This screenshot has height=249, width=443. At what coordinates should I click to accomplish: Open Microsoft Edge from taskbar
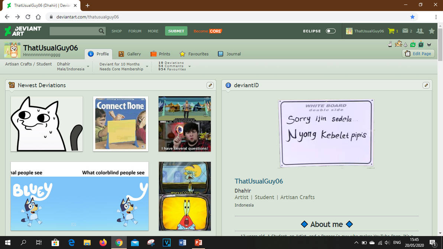click(x=71, y=243)
